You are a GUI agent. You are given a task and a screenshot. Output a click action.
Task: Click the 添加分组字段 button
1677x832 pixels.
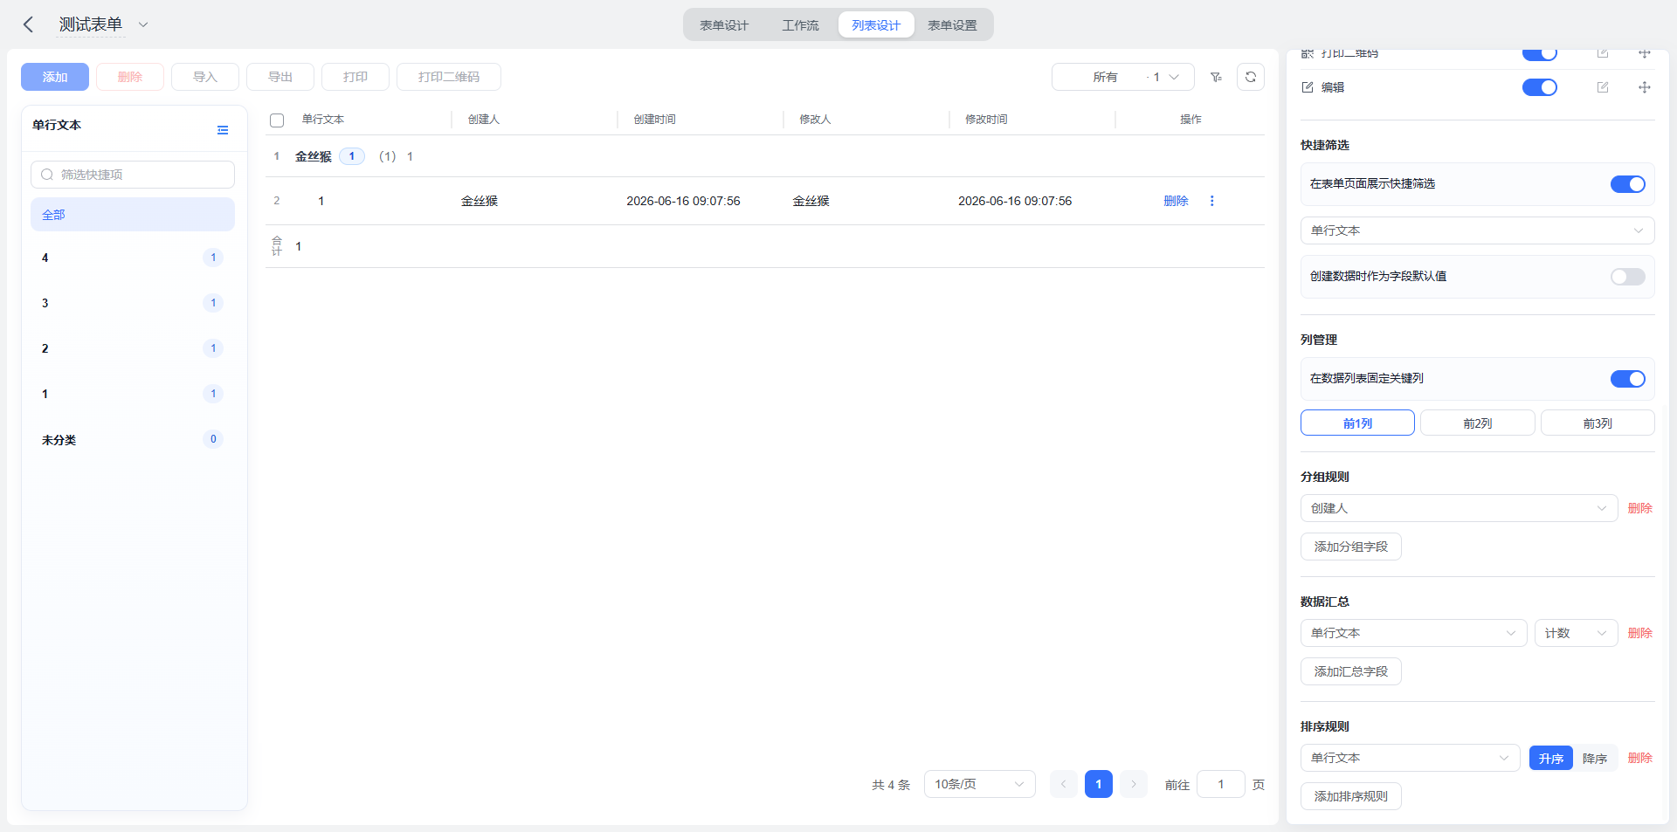(1350, 547)
